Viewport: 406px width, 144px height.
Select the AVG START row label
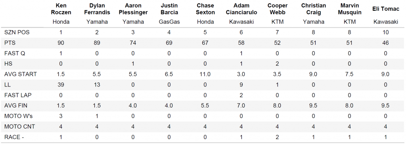[x=21, y=74]
